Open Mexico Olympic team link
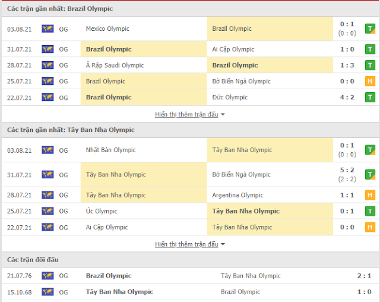 [x=107, y=29]
